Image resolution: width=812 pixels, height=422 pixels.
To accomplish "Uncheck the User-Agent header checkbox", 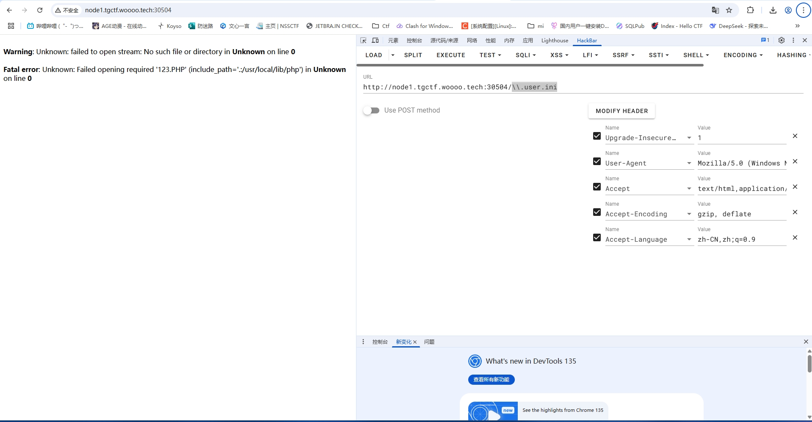I will tap(597, 161).
